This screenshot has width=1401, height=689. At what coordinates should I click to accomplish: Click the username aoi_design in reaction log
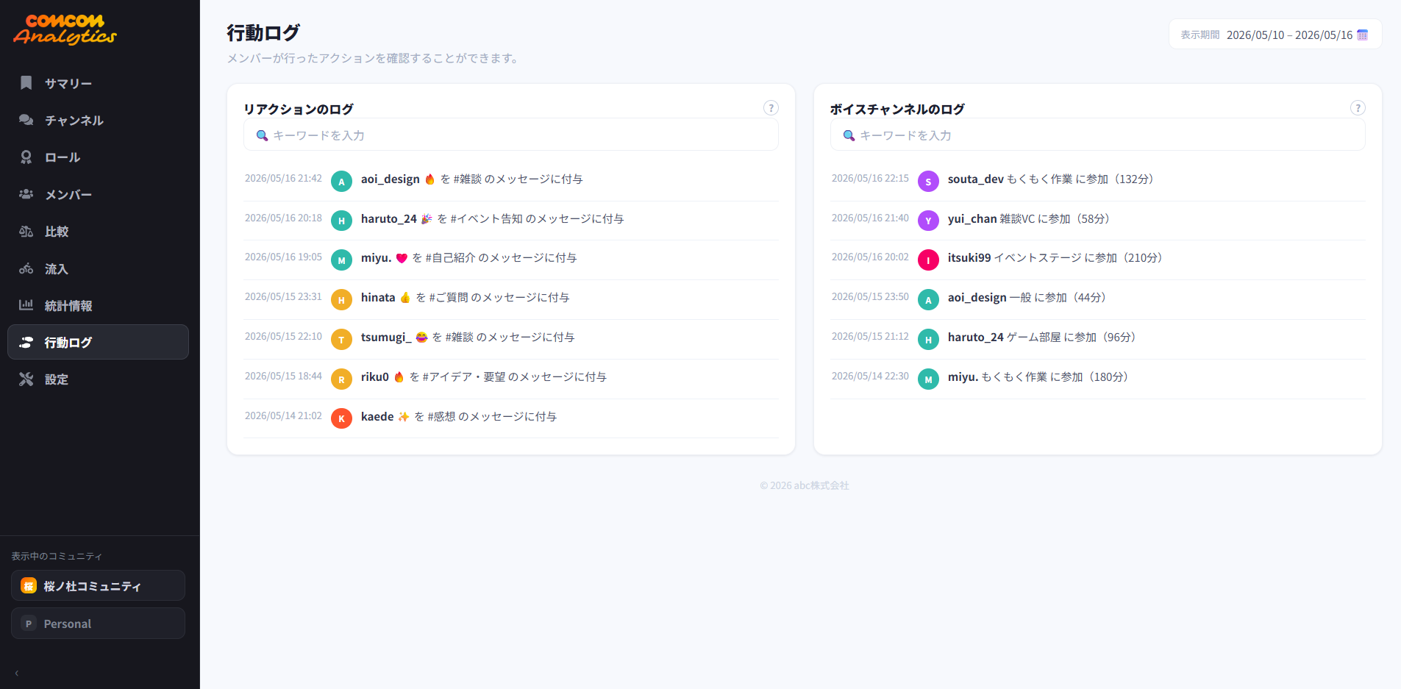pyautogui.click(x=391, y=179)
